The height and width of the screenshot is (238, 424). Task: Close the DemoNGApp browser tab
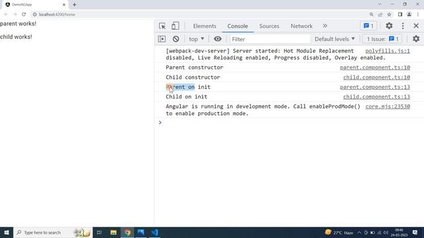tap(64, 5)
